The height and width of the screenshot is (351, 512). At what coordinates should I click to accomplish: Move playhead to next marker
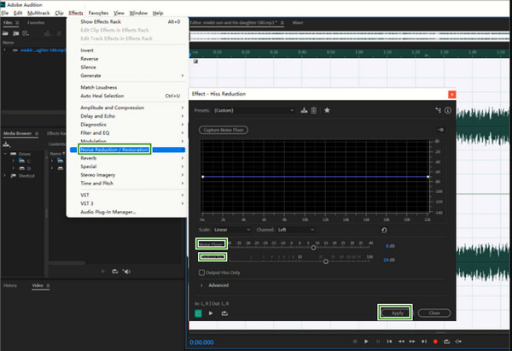coord(424,342)
